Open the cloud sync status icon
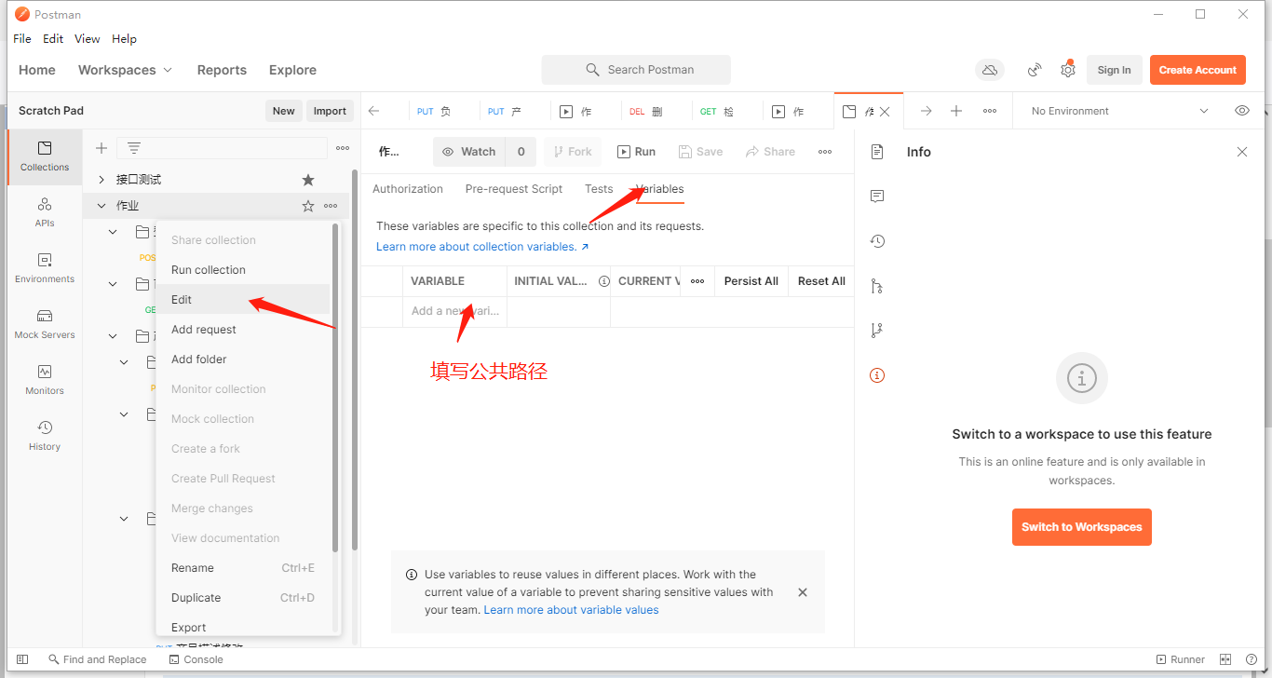Image resolution: width=1272 pixels, height=678 pixels. coord(990,70)
